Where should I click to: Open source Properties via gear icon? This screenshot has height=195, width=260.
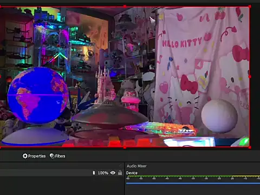coord(25,156)
